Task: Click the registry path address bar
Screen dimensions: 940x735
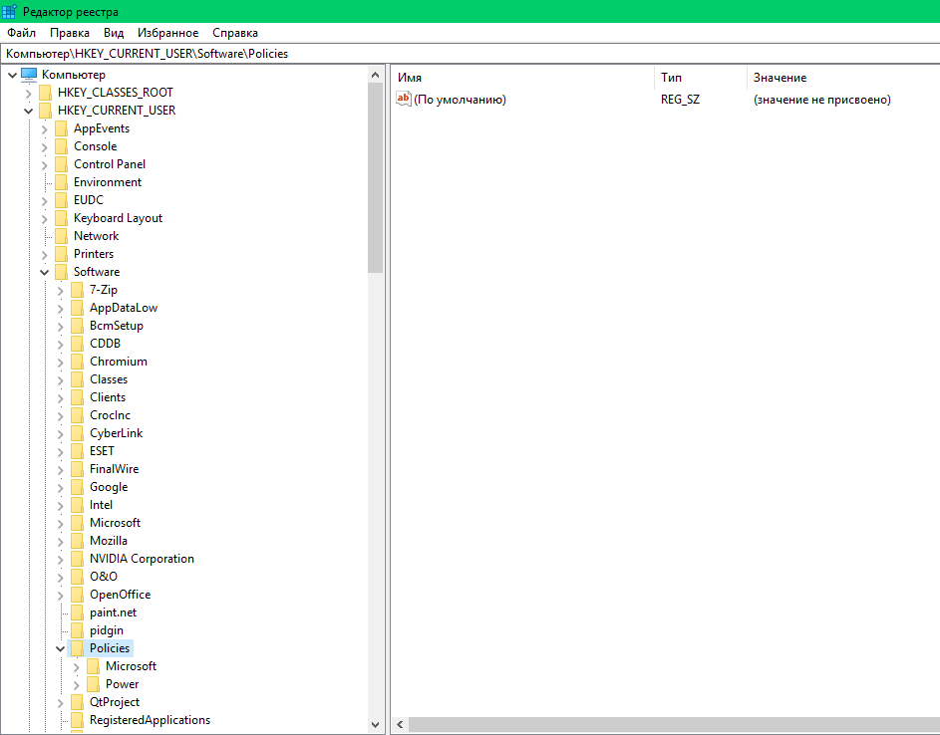Action: pos(470,54)
